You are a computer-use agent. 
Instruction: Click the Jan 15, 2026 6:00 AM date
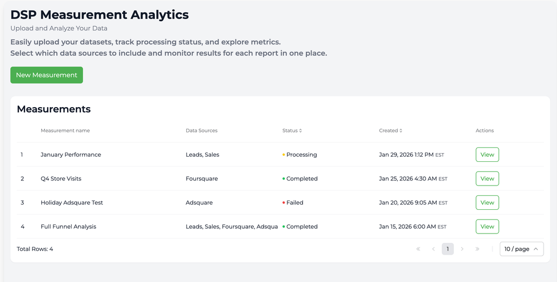(413, 226)
